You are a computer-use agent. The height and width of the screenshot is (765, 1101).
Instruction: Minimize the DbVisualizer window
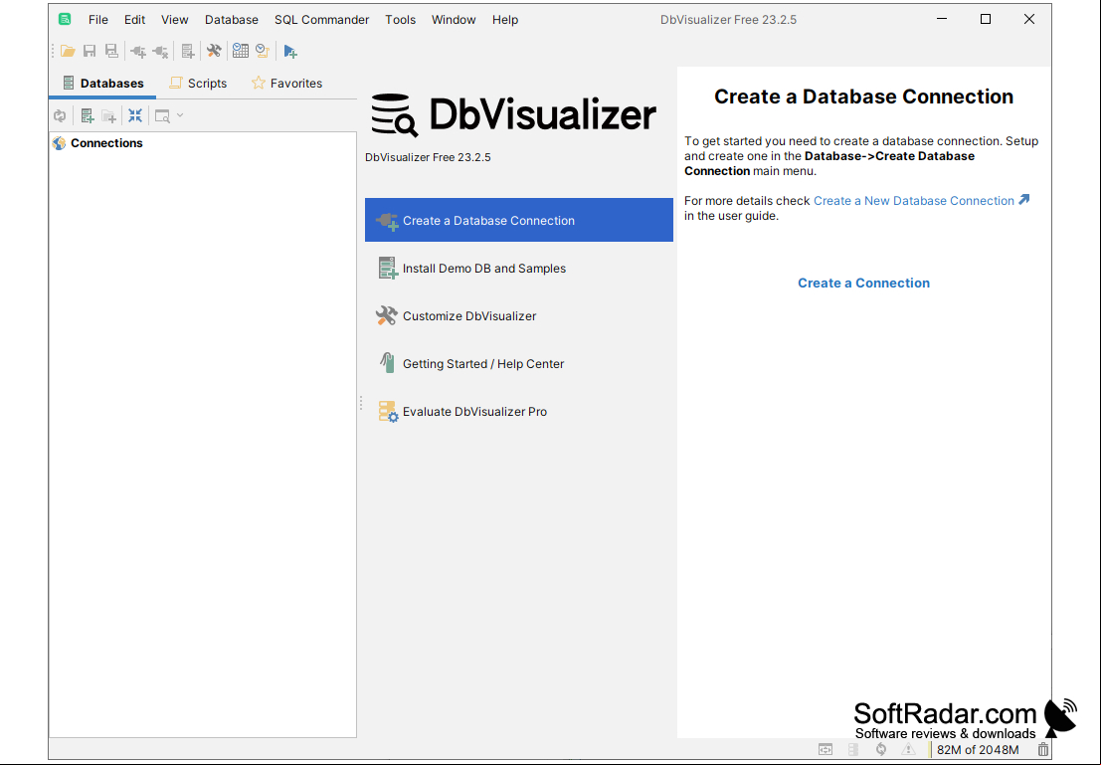point(942,19)
